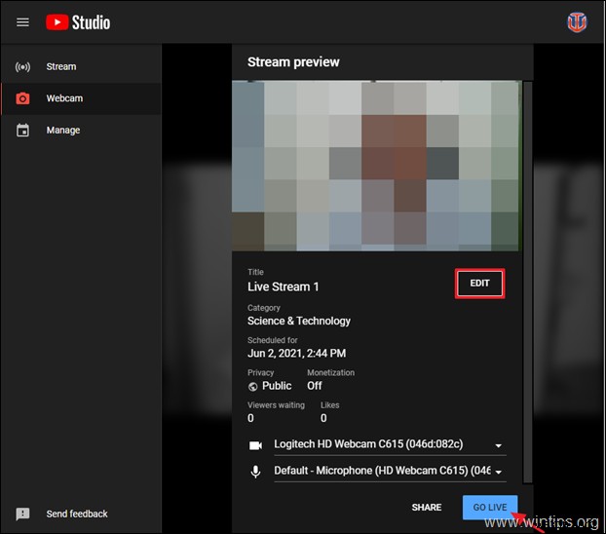Click the microphone device icon
This screenshot has height=534, width=606.
pyautogui.click(x=255, y=472)
